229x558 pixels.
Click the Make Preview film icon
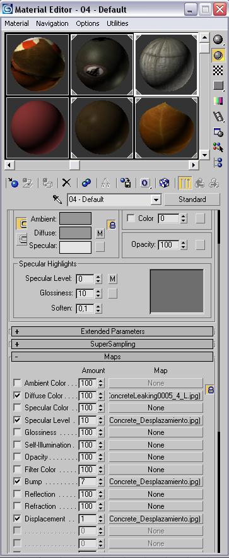pos(218,116)
